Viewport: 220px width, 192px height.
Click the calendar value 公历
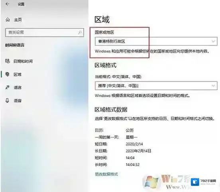pos(130,130)
